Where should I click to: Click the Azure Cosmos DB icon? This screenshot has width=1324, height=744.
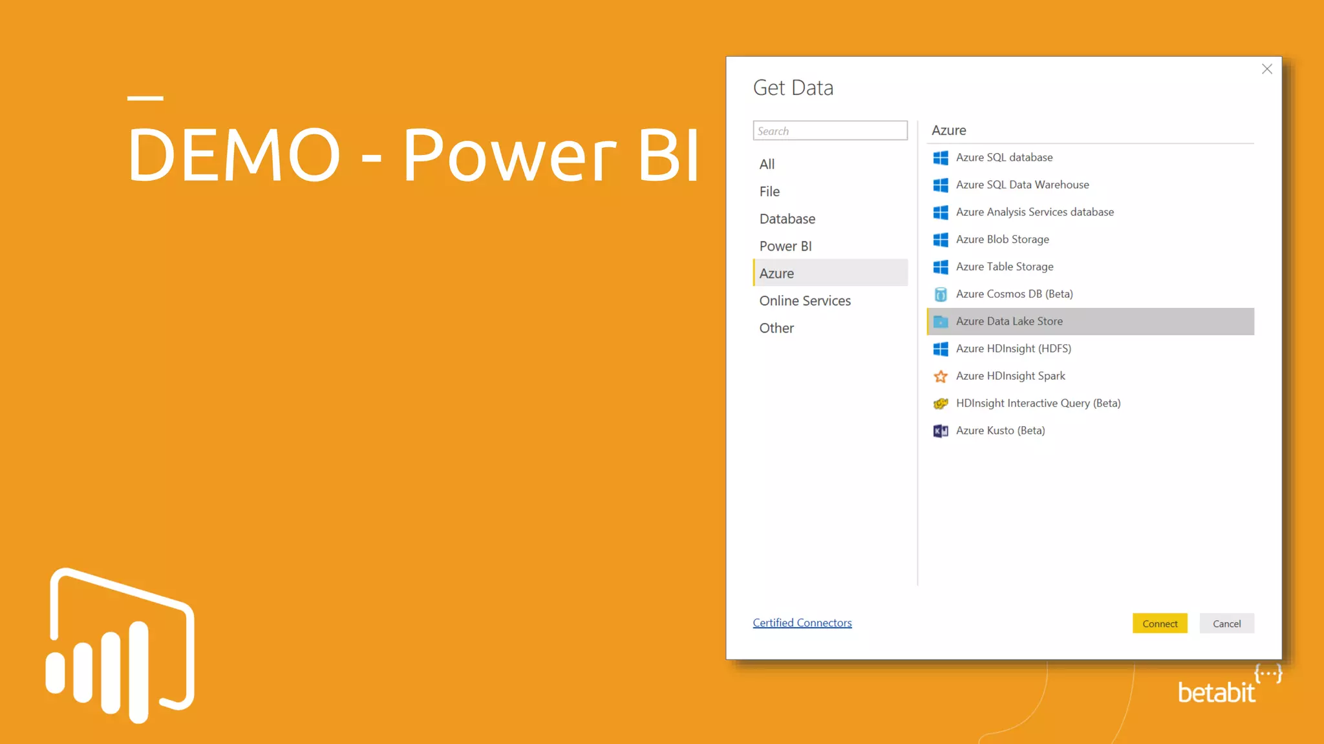(x=941, y=294)
